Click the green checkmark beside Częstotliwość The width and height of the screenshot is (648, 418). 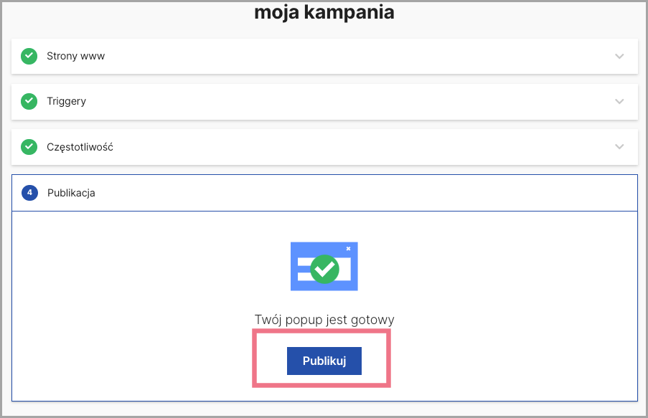[x=29, y=147]
